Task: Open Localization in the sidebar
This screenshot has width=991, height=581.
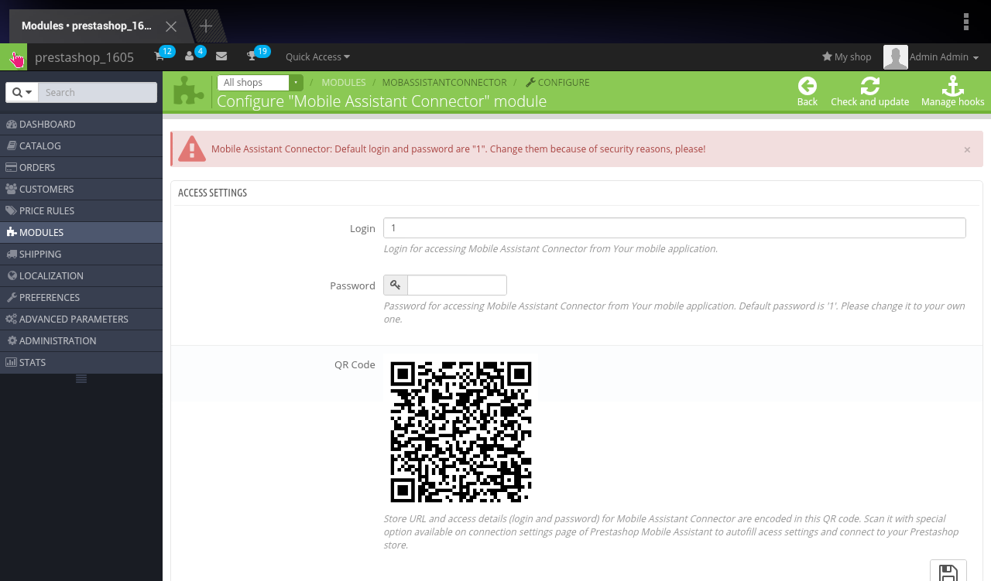Action: 81,275
